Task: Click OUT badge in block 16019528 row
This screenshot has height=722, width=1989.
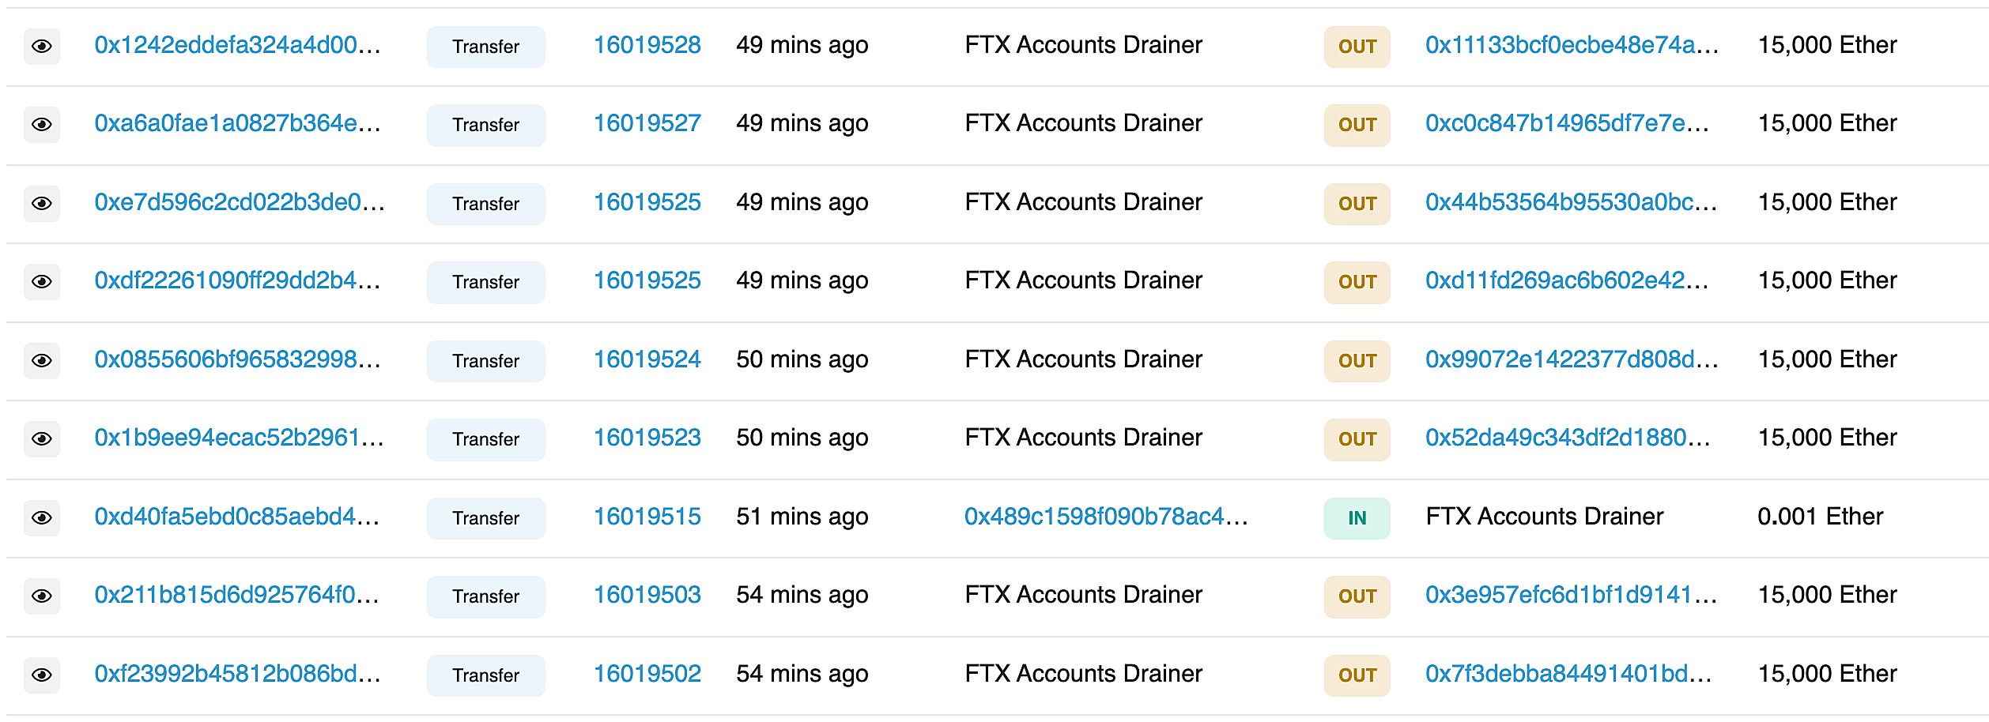Action: point(1357,47)
